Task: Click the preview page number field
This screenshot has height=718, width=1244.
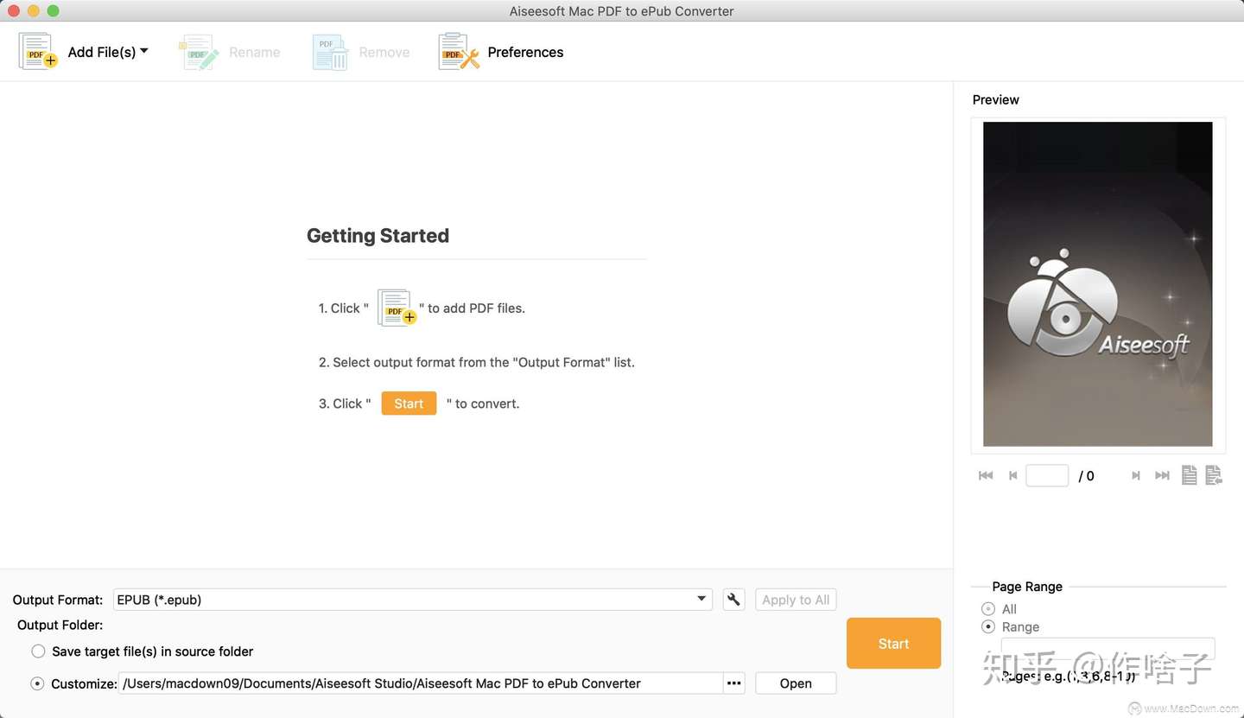Action: 1047,475
